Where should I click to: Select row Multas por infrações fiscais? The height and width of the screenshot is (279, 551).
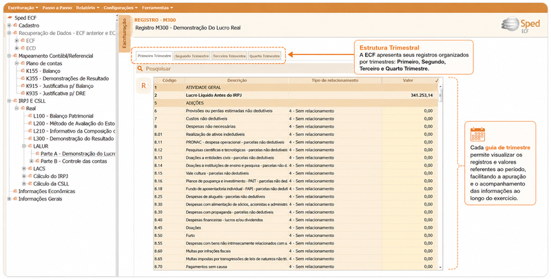tap(295, 252)
